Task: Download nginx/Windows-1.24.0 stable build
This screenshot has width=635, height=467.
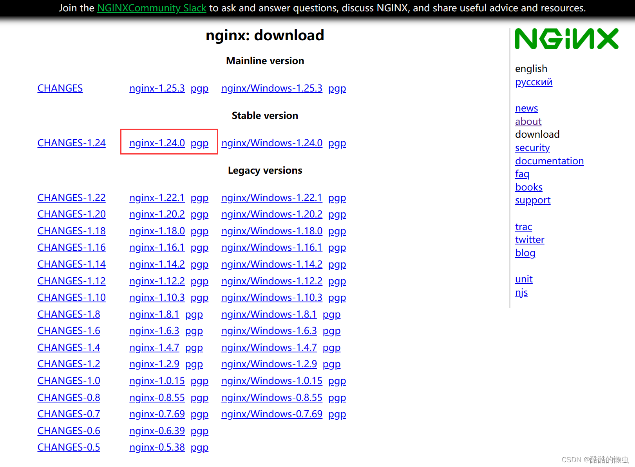Action: coord(271,143)
